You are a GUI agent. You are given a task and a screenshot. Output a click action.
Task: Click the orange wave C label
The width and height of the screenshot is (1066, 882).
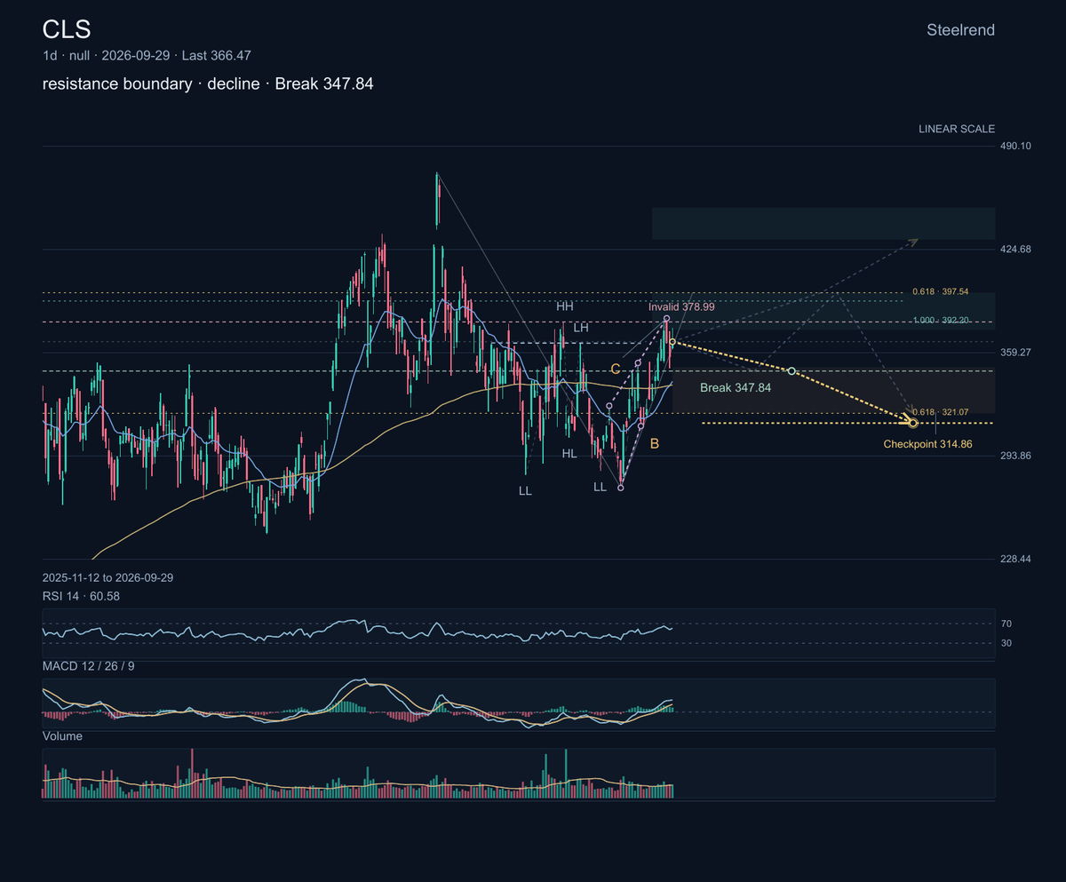click(615, 368)
